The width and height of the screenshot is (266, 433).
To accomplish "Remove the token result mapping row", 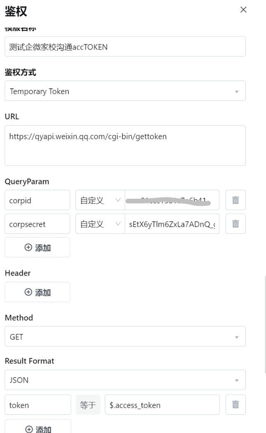I will click(235, 404).
